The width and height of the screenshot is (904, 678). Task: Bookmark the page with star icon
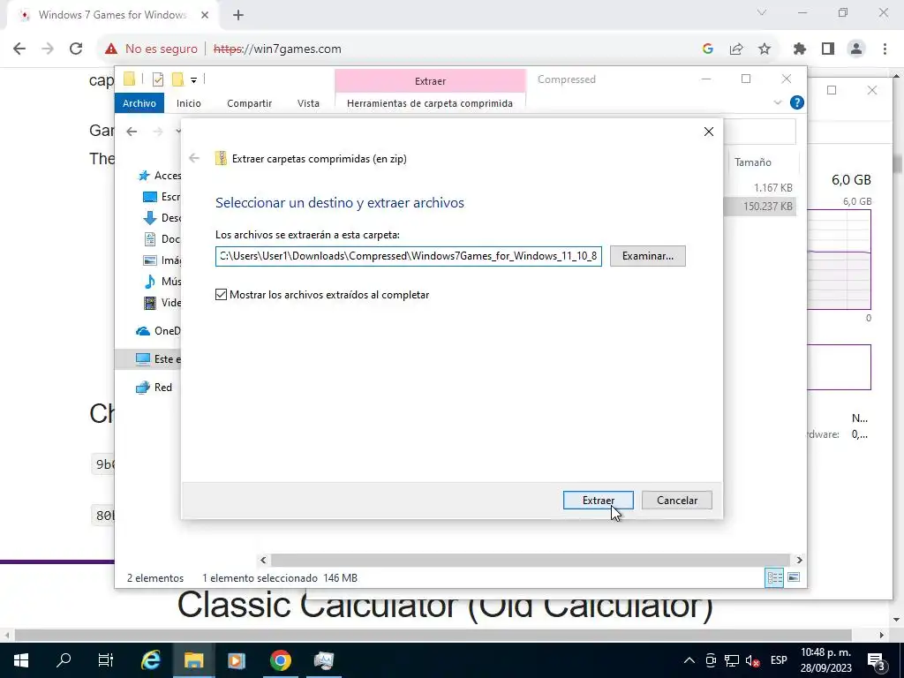[x=765, y=49]
